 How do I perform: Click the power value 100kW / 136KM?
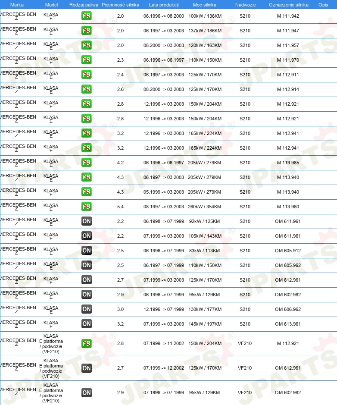click(205, 16)
